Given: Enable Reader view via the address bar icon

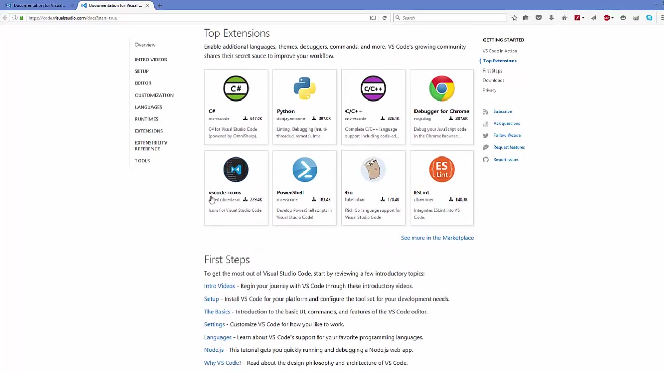Looking at the screenshot, I should coord(373,18).
